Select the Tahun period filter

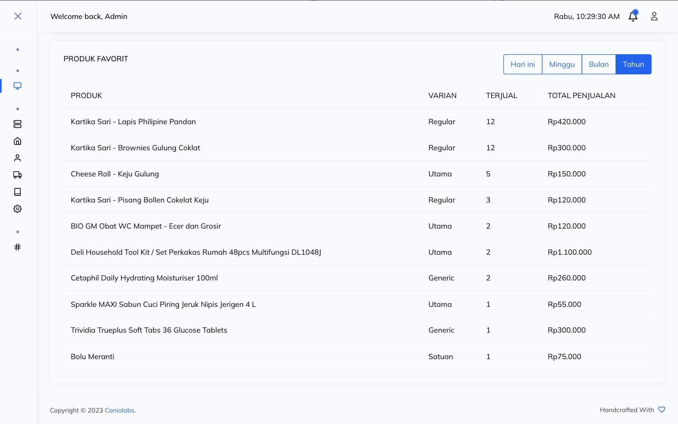[633, 64]
